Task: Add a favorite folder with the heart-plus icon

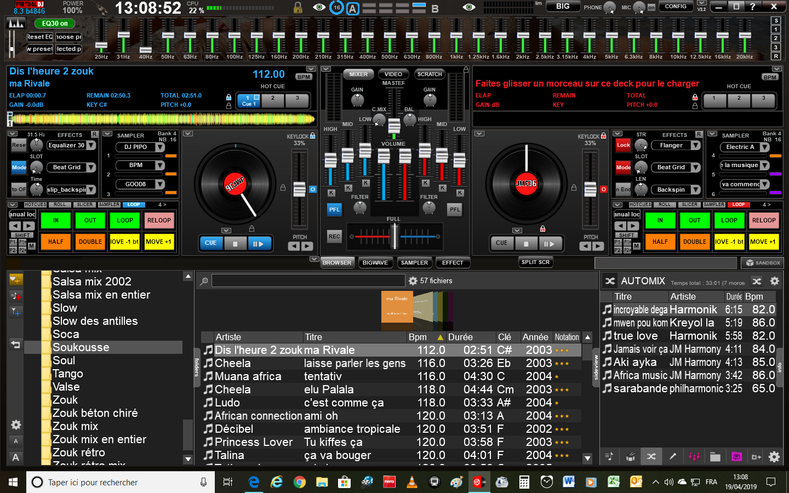Action: point(16,280)
